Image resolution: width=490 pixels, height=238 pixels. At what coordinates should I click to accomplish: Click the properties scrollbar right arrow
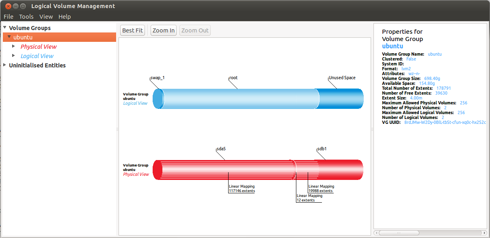coord(485,233)
